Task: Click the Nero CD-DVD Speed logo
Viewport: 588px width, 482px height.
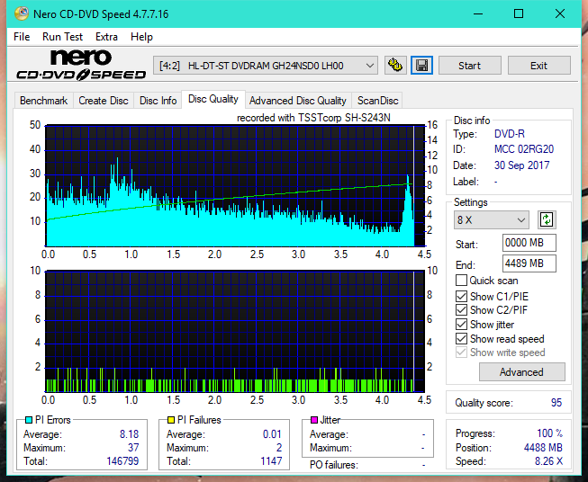Action: point(81,65)
